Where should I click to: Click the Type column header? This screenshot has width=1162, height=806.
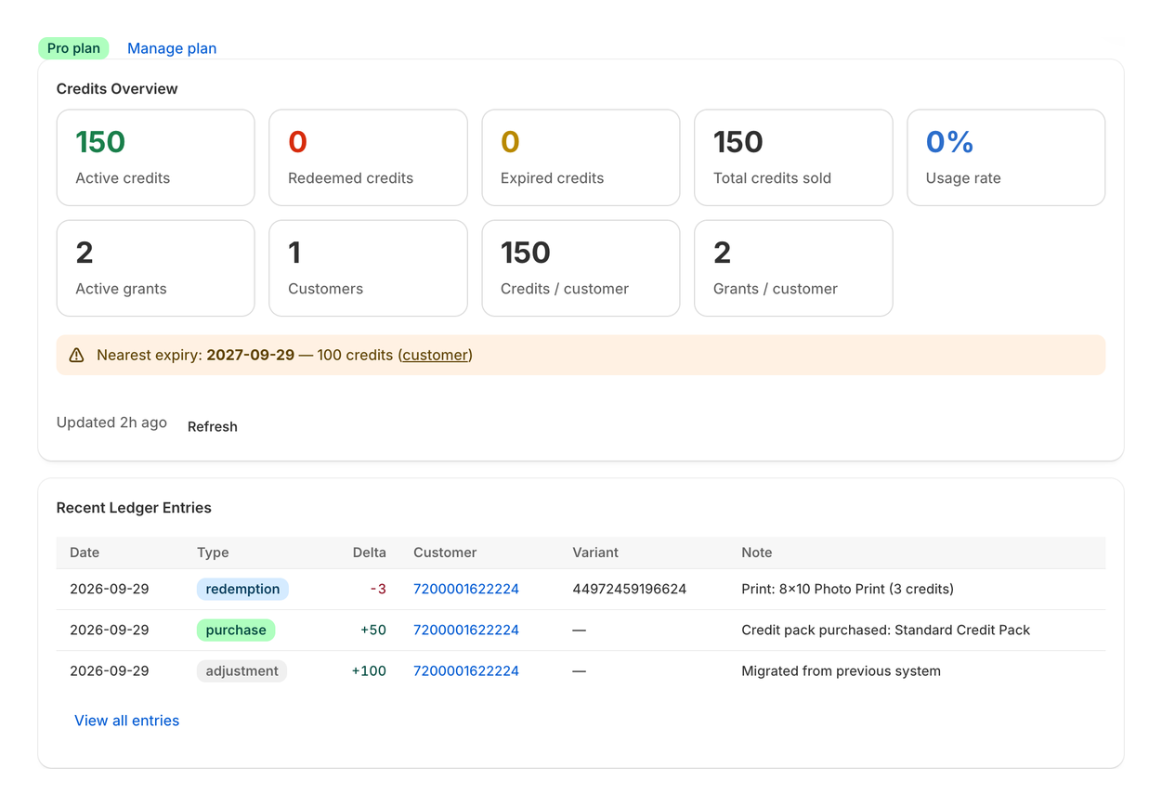[x=213, y=552]
